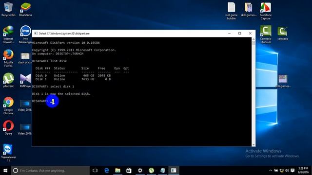
Task: Open Internet Download Manager shortcut
Action: pyautogui.click(x=8, y=35)
